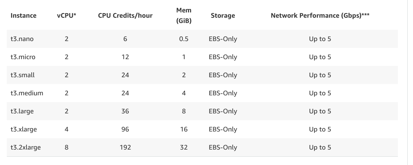The height and width of the screenshot is (165, 413).
Task: Click the vCPU* column header
Action: [x=66, y=15]
